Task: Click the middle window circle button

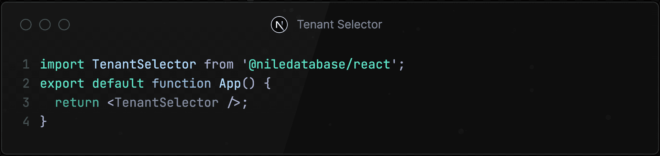Action: (x=45, y=25)
